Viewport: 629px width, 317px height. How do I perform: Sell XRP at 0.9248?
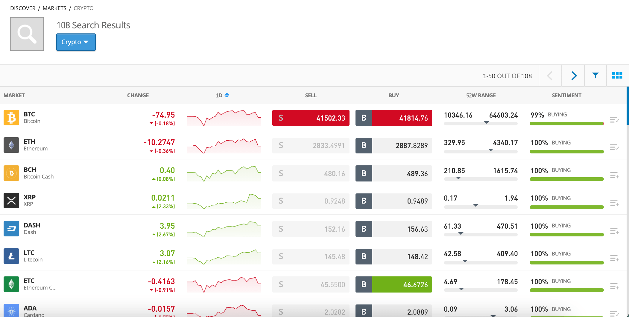311,201
